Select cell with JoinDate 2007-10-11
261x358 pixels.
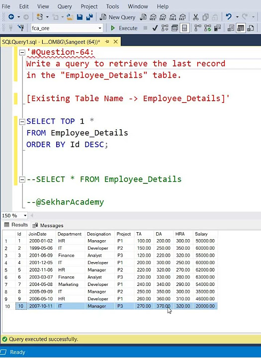(41, 306)
